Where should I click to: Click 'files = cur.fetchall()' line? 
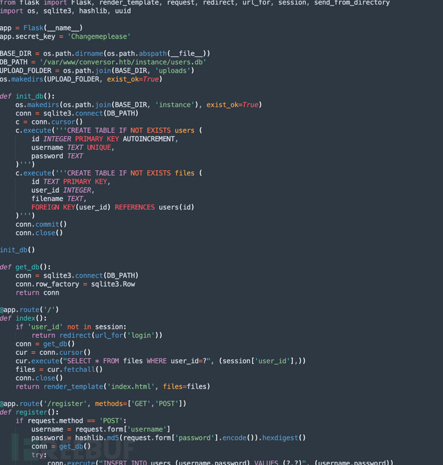[x=59, y=369]
